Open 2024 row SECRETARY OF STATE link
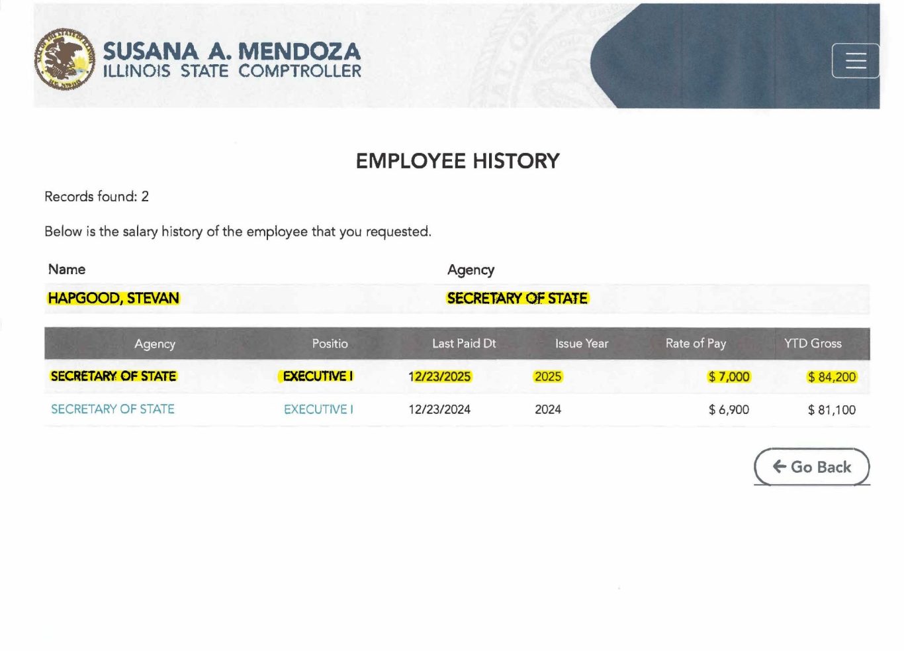Screen dimensions: 904x651 click(x=113, y=409)
